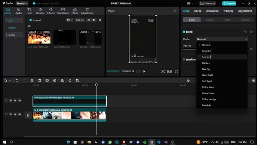Switch to the Cutout sub-tab

pyautogui.click(x=210, y=20)
